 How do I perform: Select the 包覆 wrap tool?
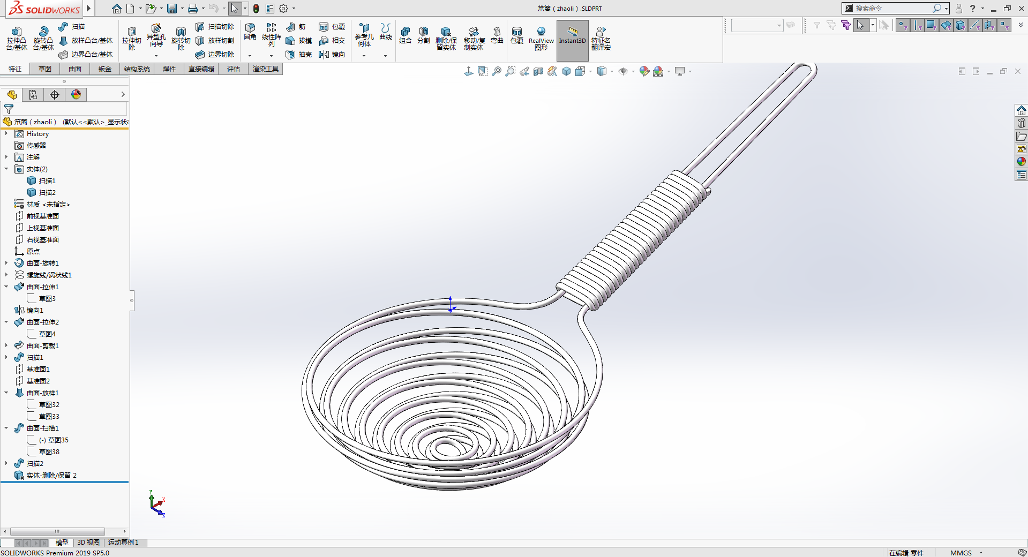(332, 26)
